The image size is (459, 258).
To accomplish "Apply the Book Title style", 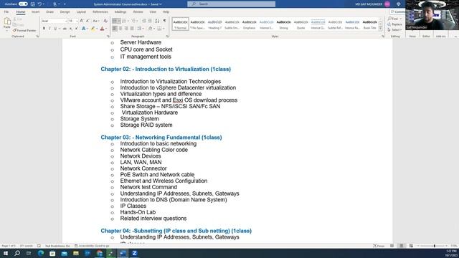I will 370,24.
